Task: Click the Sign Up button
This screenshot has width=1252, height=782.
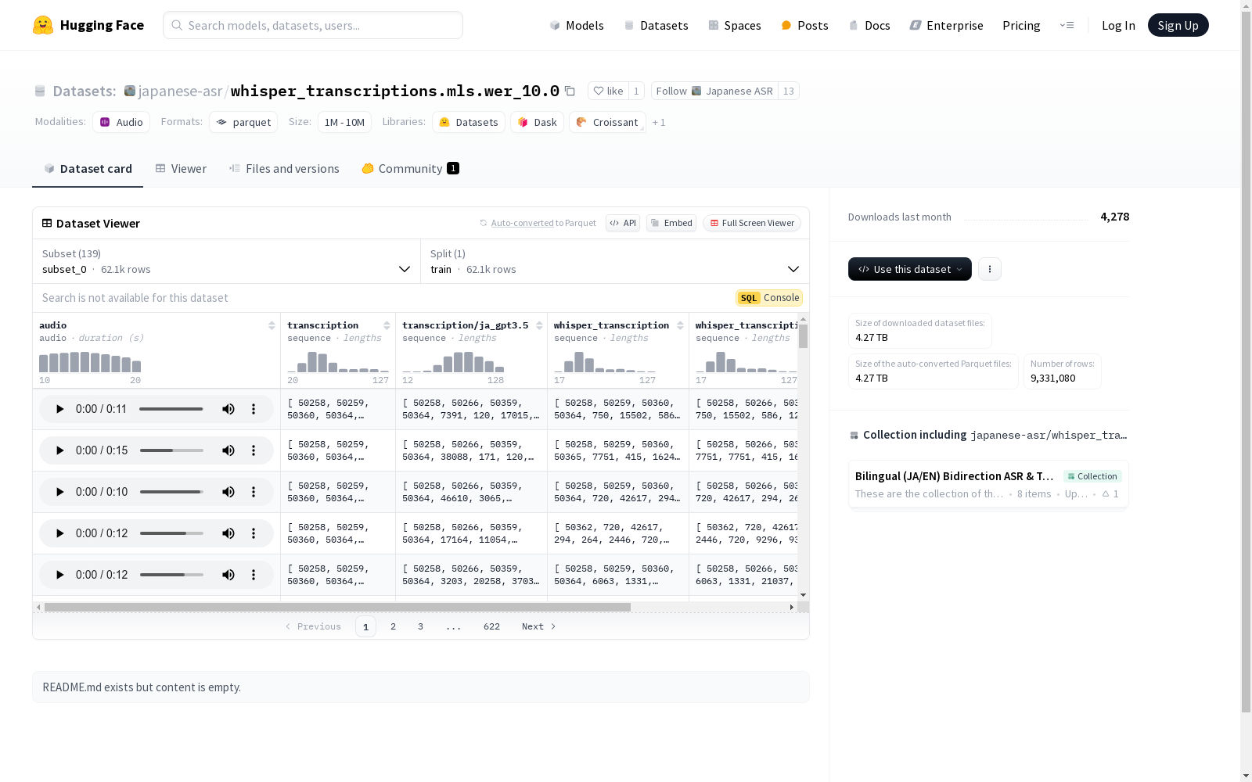Action: (1178, 25)
